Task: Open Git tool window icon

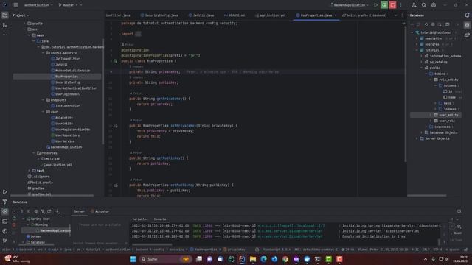Action: (x=5, y=241)
